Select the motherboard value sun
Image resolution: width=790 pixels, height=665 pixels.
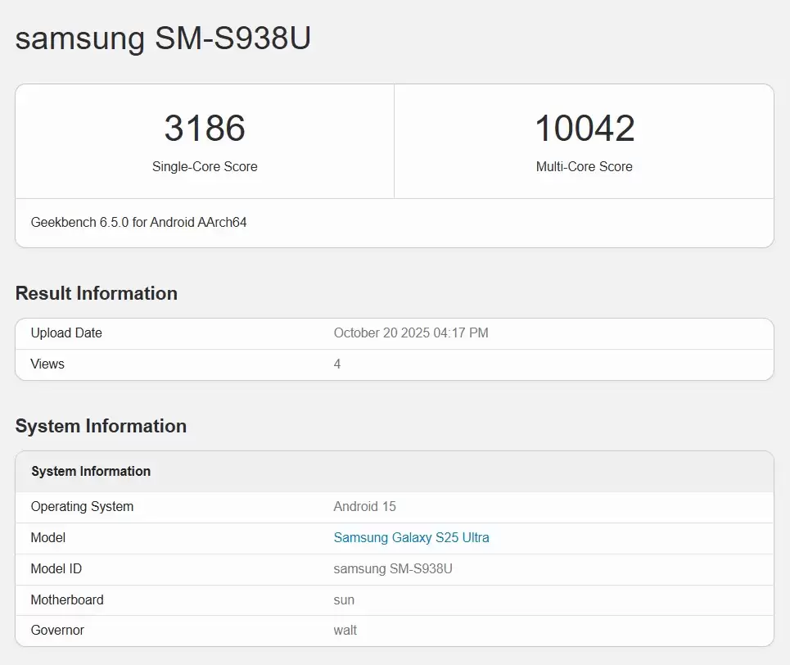[344, 599]
